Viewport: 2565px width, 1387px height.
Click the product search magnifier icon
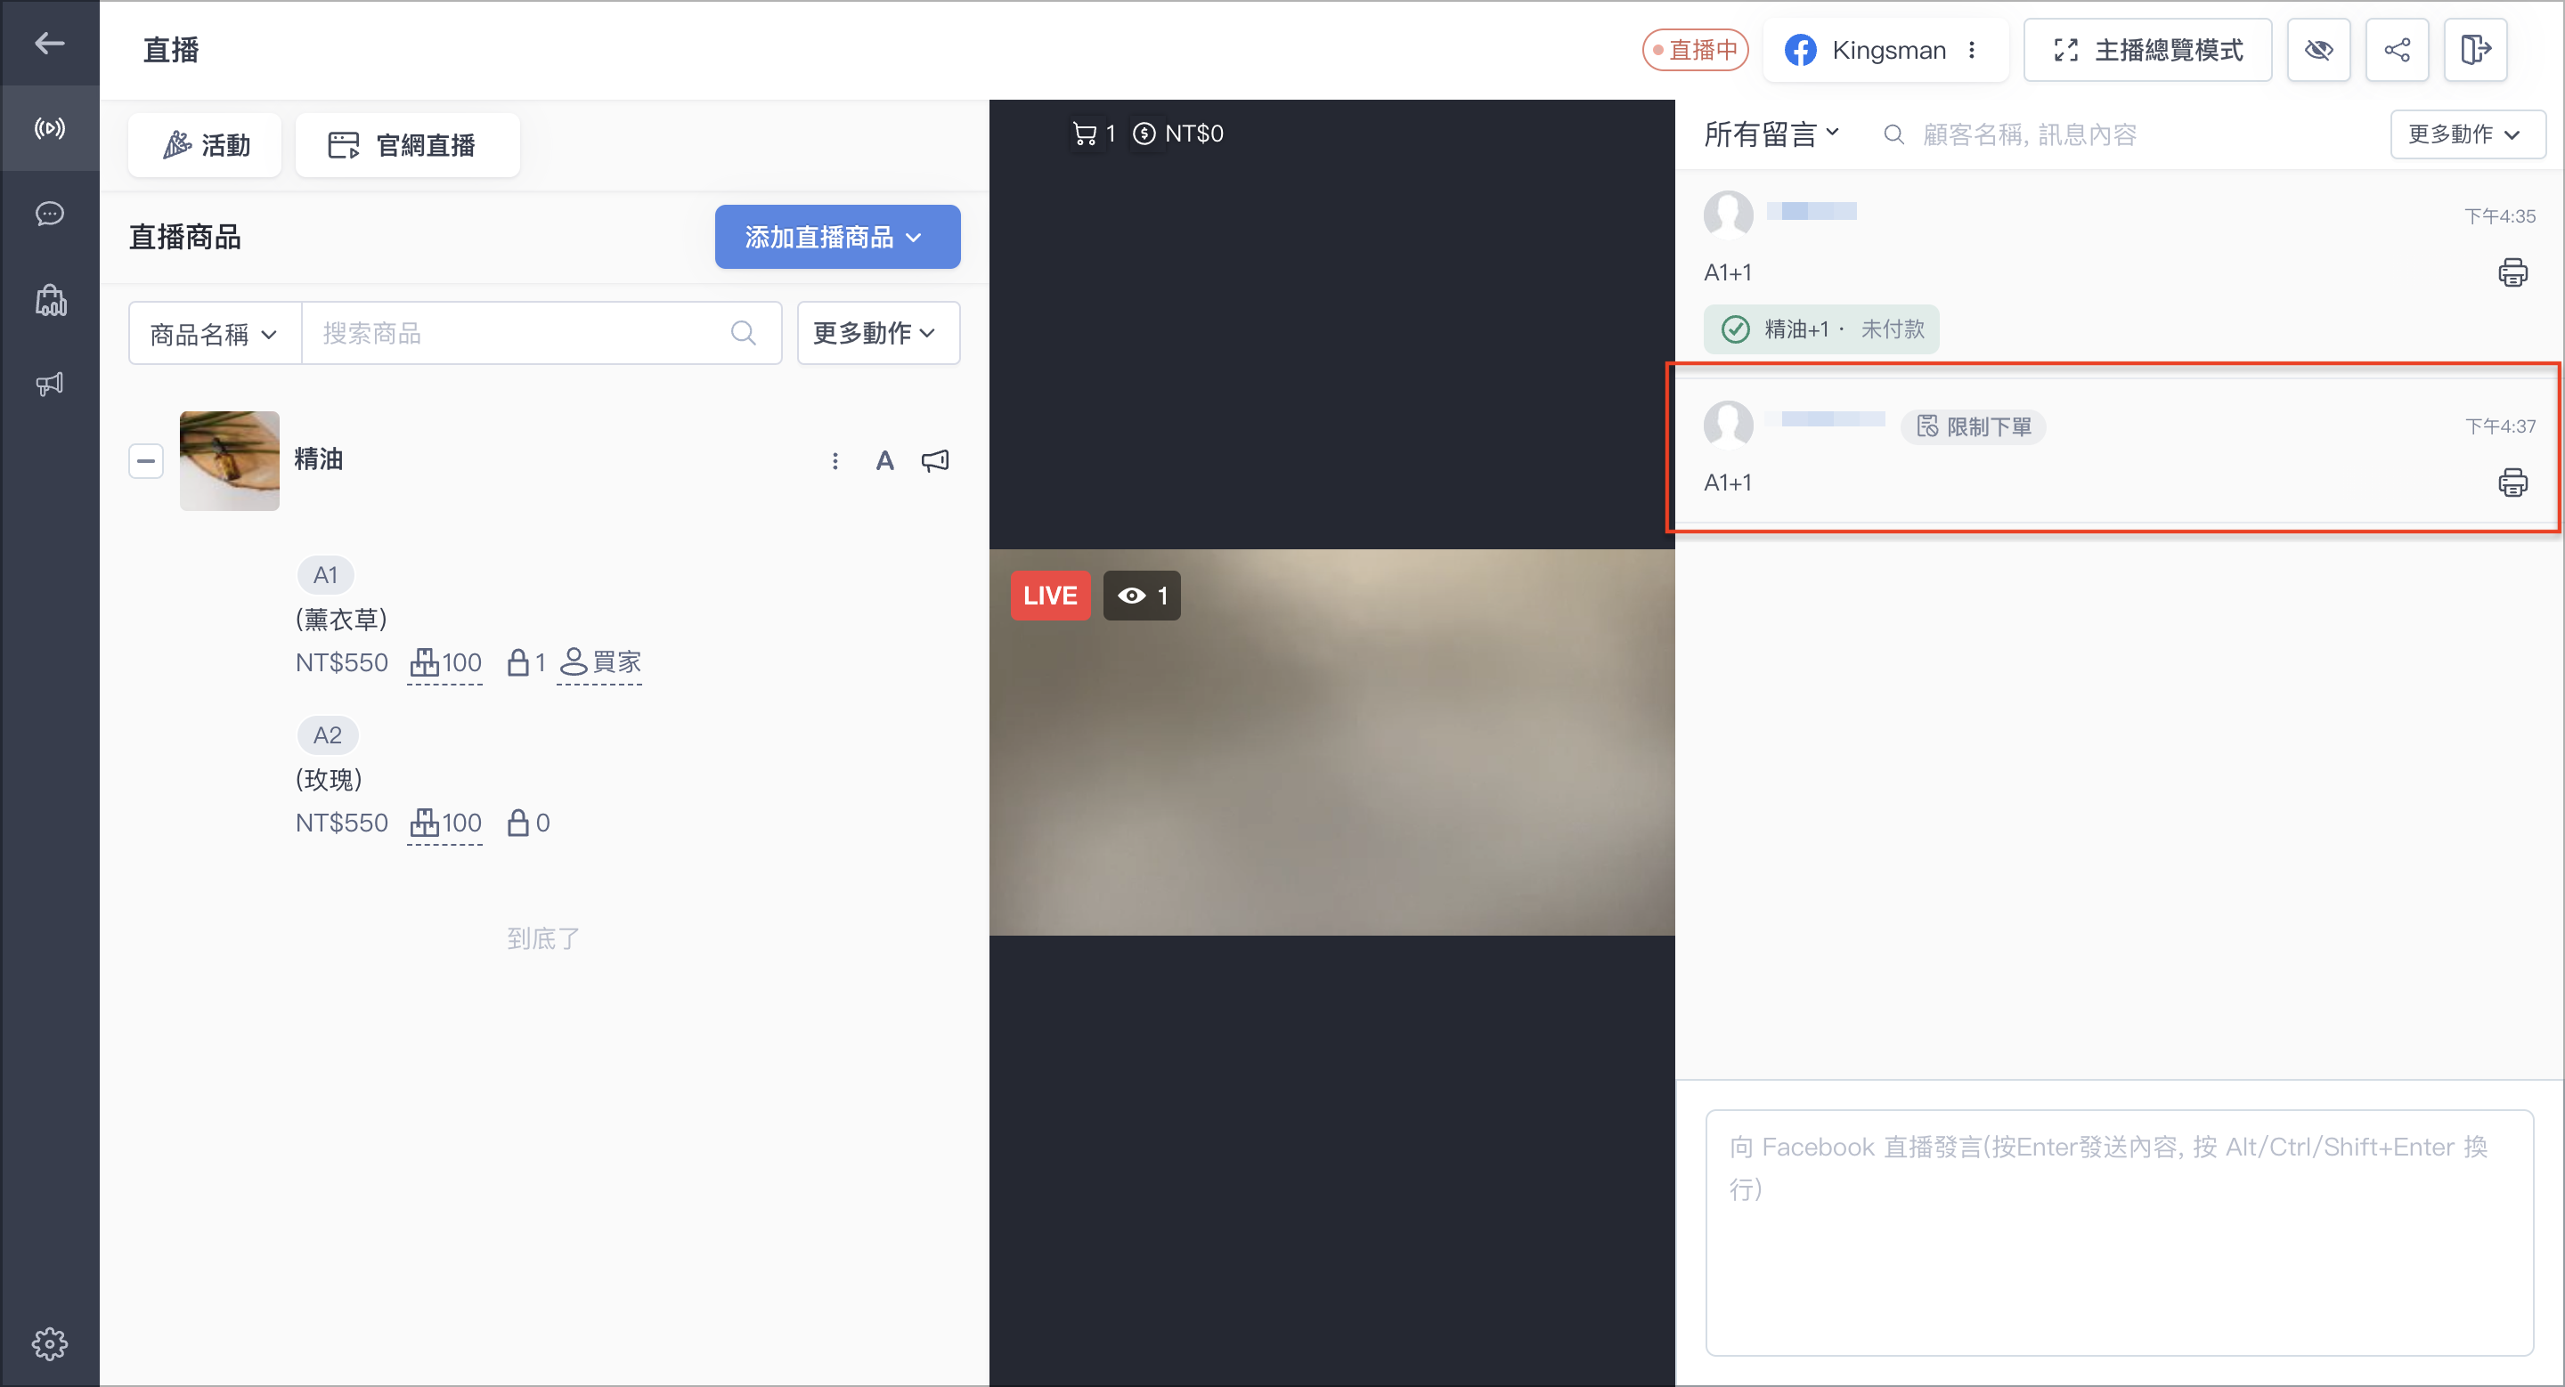(x=743, y=333)
